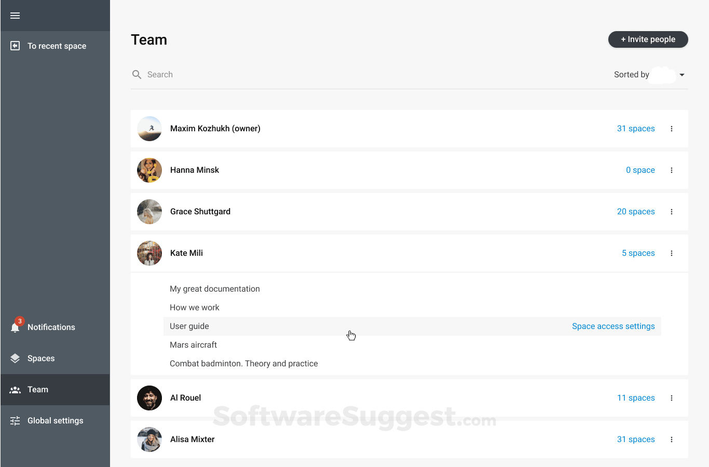The image size is (709, 467).
Task: Click the three-dot menu beside Hanna Minsk
Action: [x=672, y=170]
